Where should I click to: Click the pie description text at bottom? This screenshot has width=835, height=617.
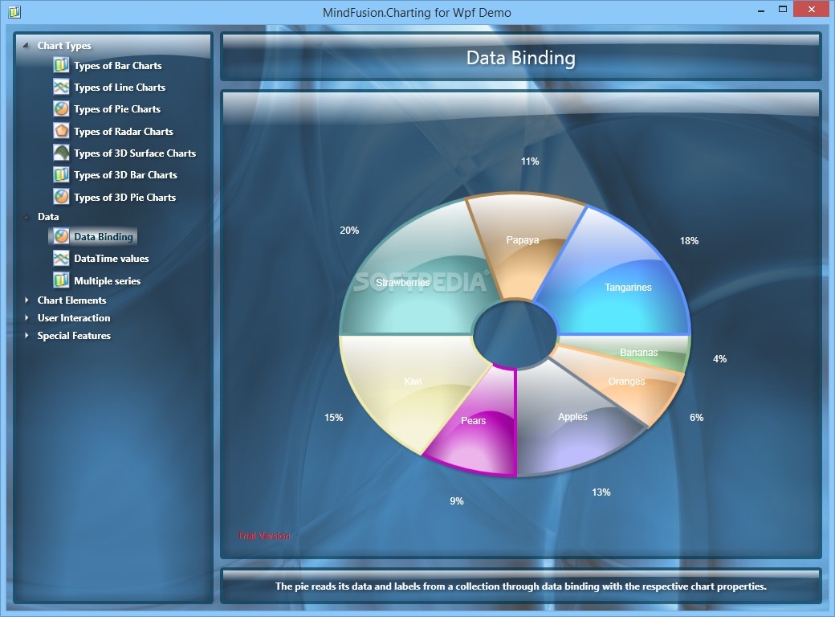(521, 586)
